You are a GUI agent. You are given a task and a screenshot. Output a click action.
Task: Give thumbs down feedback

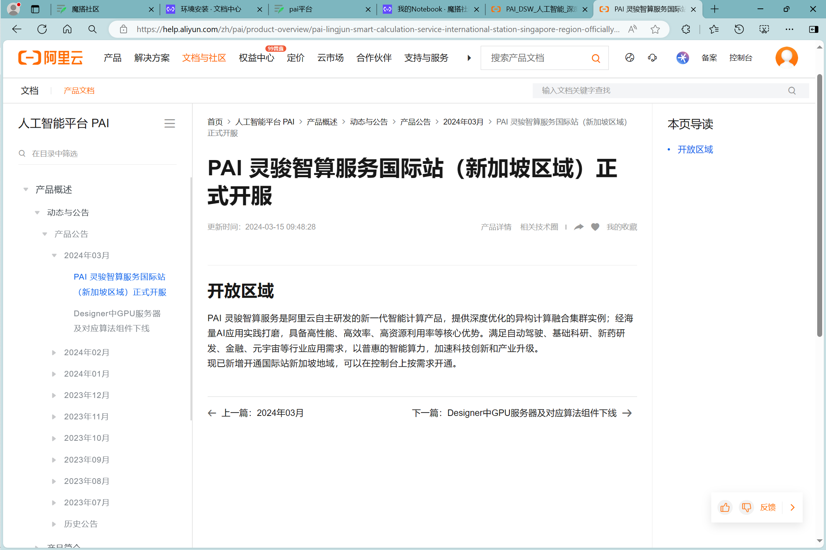click(x=746, y=507)
